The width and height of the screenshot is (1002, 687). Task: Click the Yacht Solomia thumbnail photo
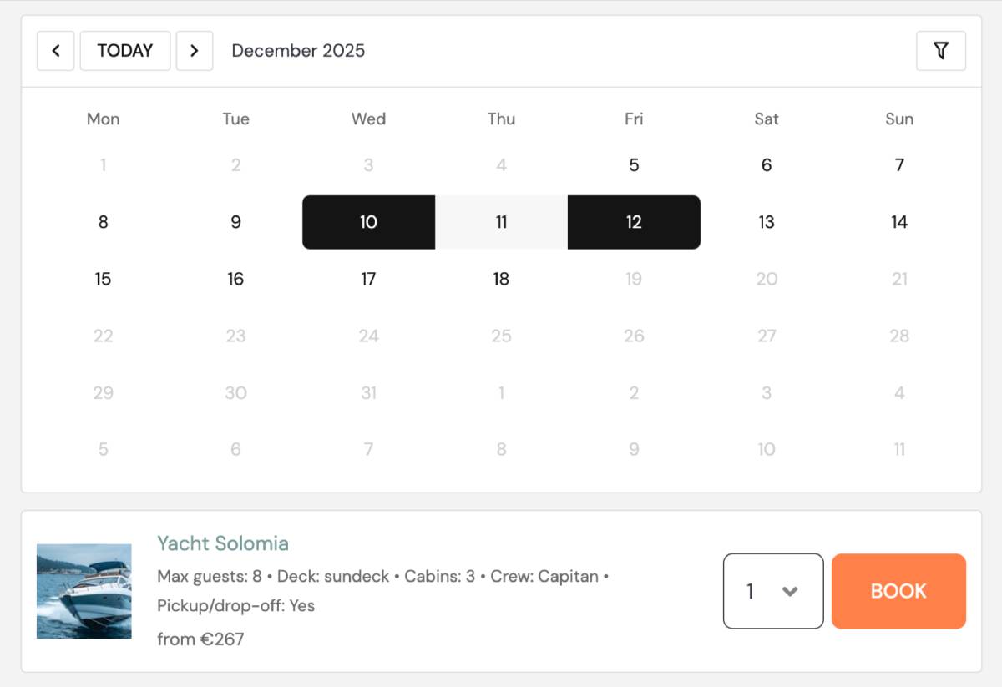[84, 591]
